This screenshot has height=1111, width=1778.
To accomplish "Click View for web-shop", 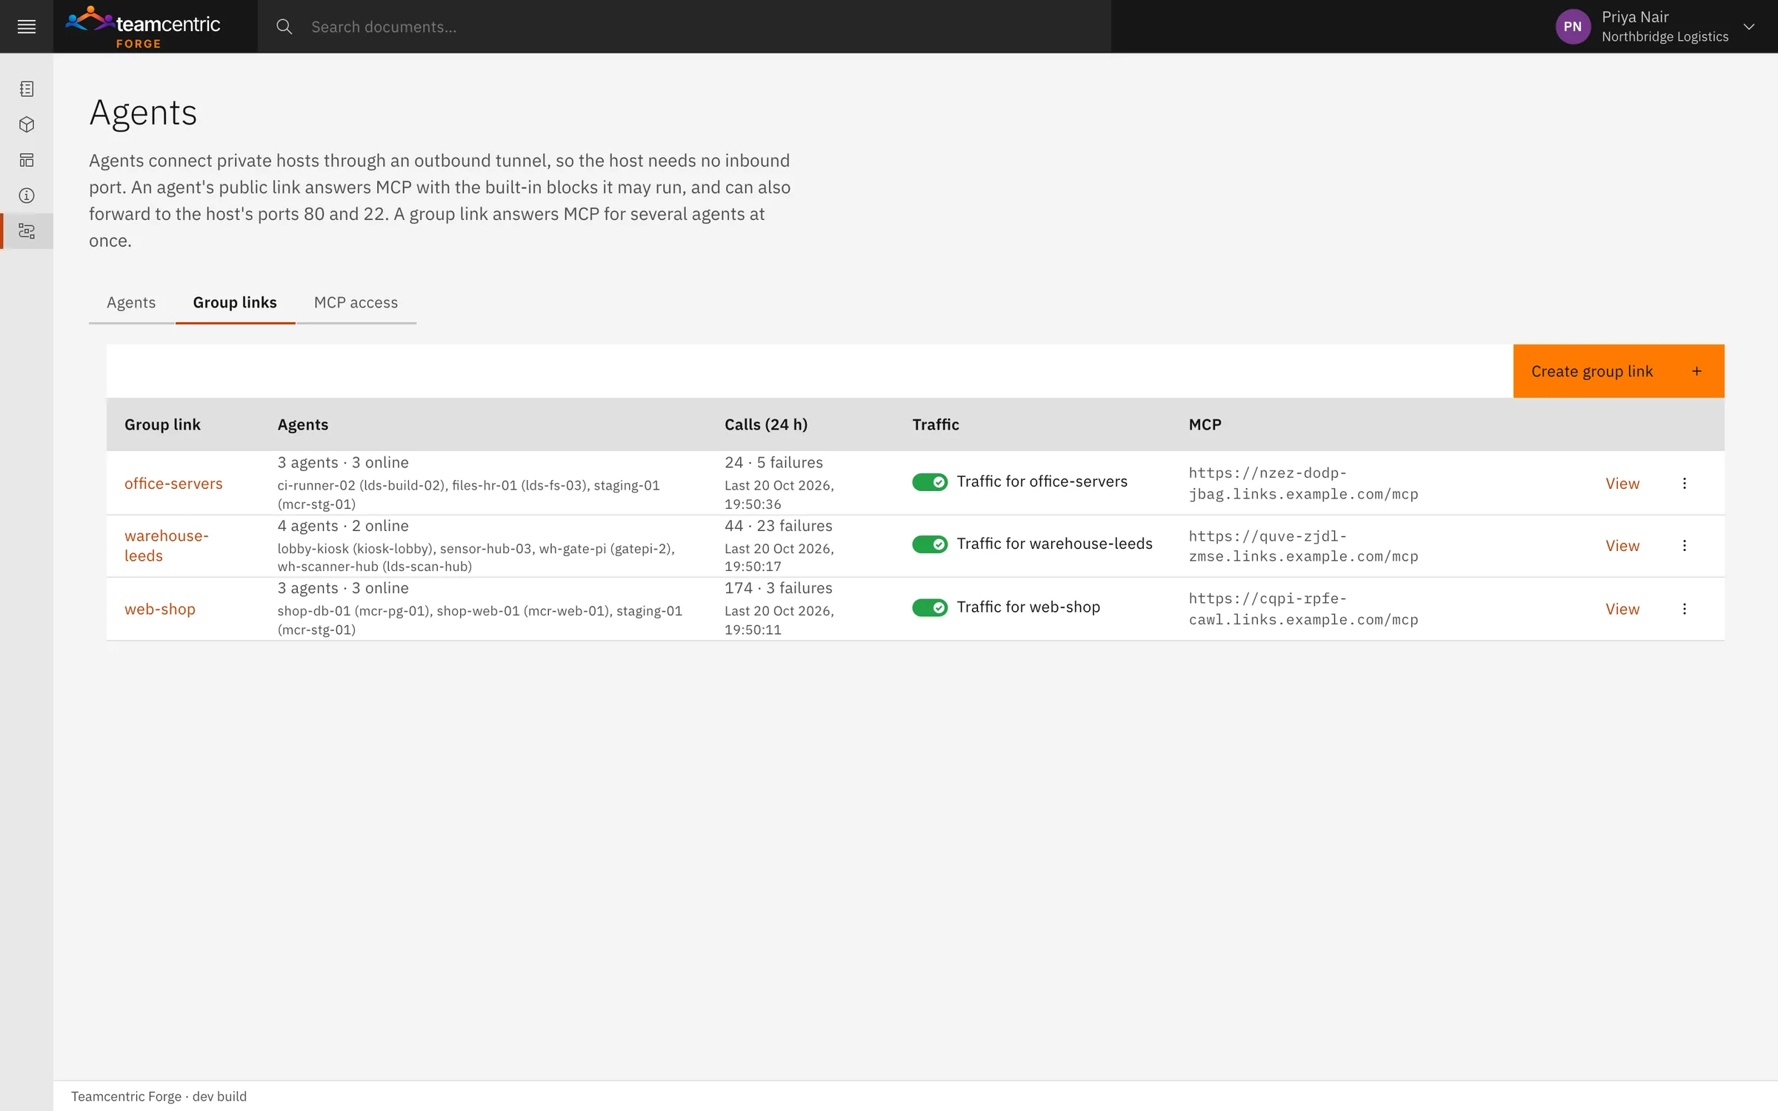I will [x=1622, y=609].
